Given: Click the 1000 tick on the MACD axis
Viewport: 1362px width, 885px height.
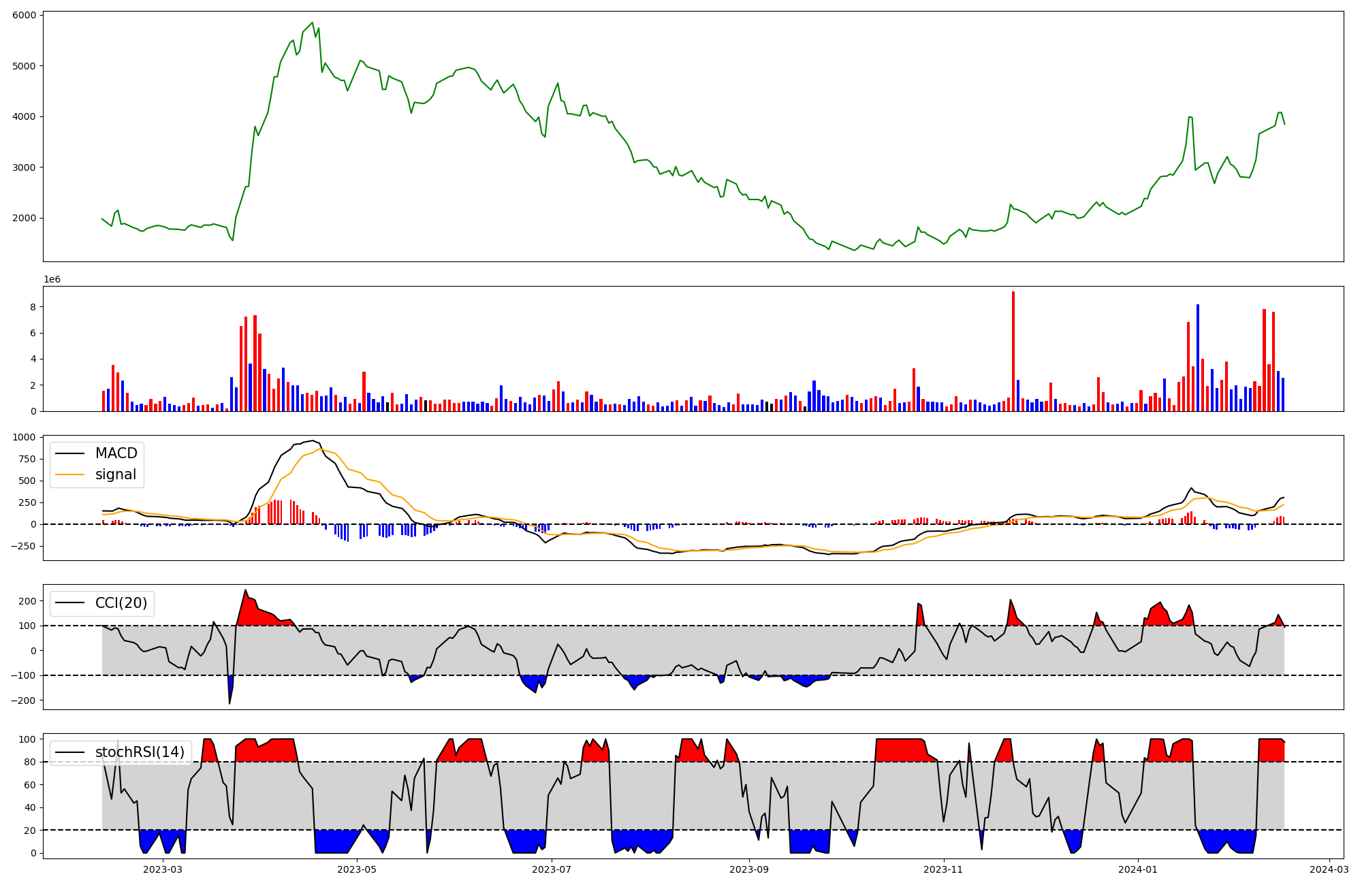Looking at the screenshot, I should 26,437.
